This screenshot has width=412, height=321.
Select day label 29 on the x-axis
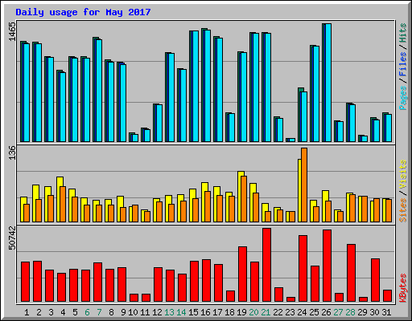[362, 312]
